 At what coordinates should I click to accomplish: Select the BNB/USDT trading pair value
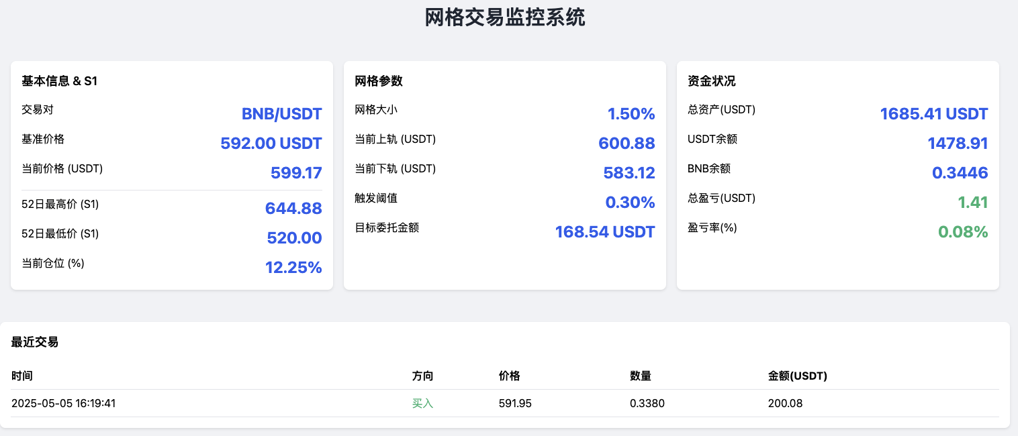(282, 114)
